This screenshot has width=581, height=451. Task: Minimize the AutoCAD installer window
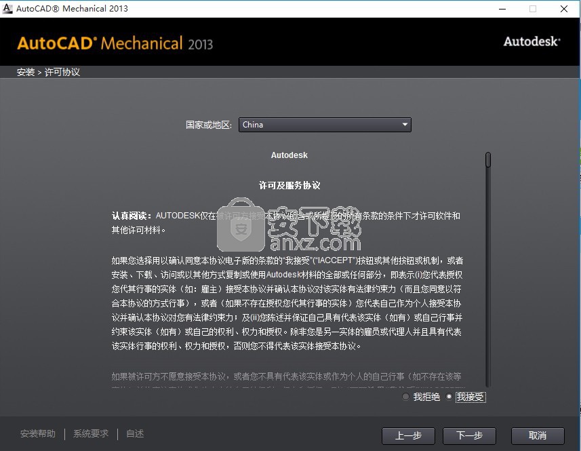[502, 9]
